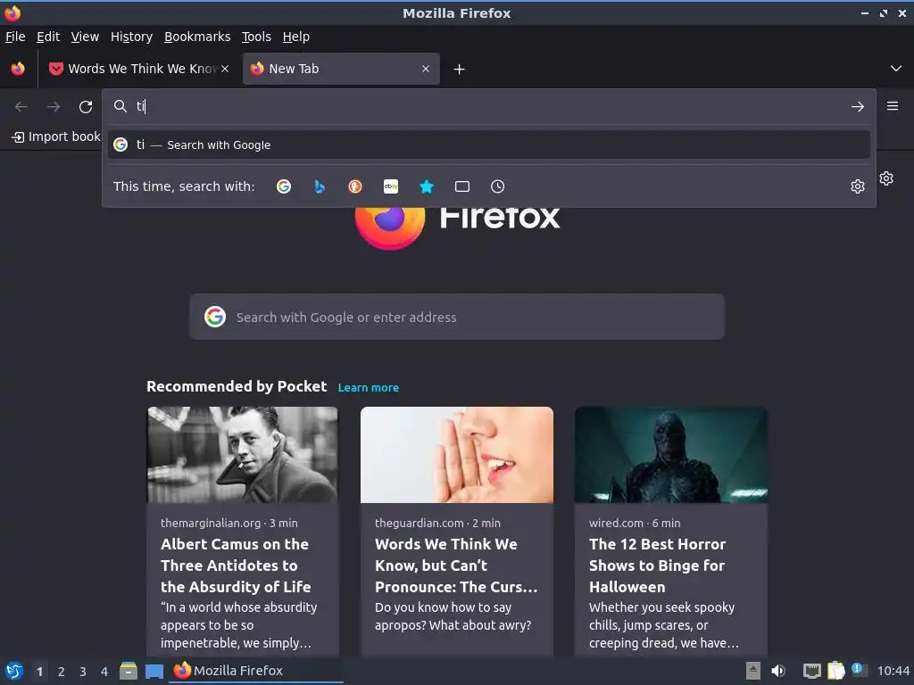Viewport: 914px width, 685px height.
Task: Click Import bookmarks toolbar button
Action: pos(56,136)
